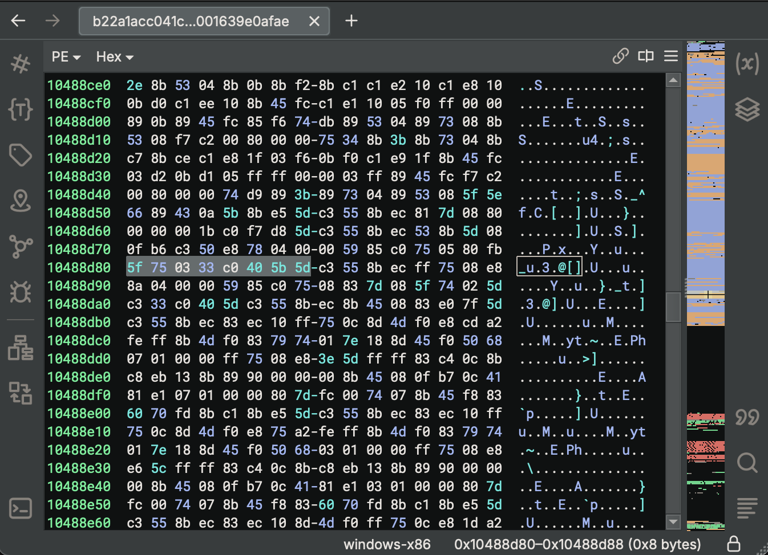Go forward with the right arrow

[x=52, y=21]
